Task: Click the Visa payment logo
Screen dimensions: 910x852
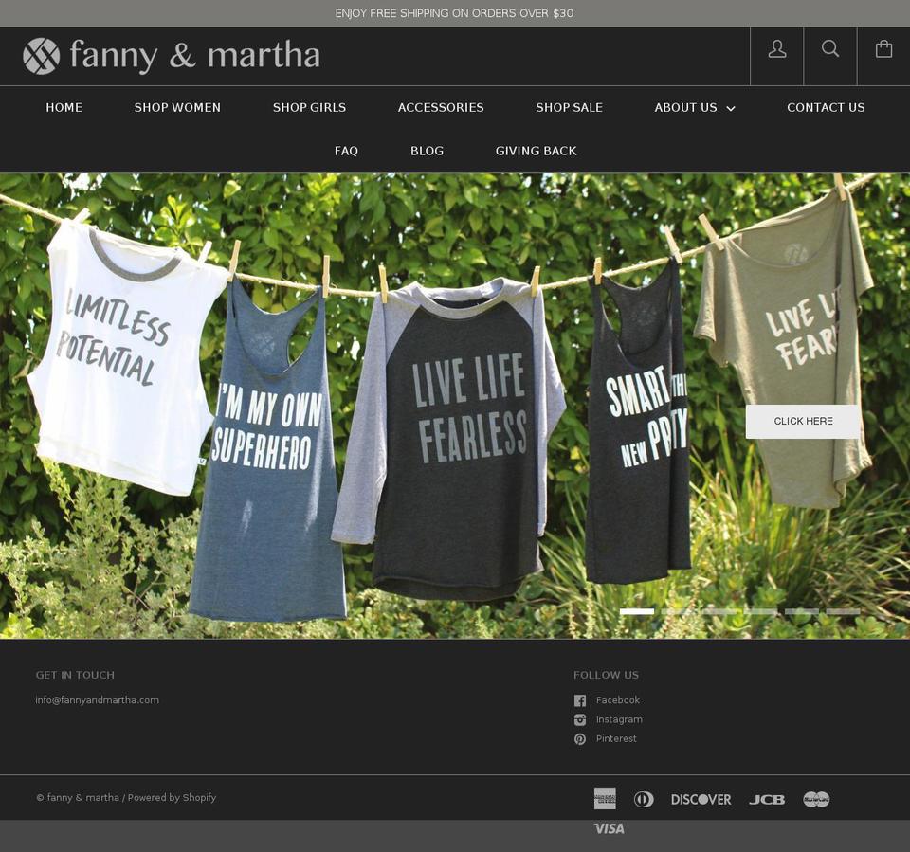Action: coord(609,828)
